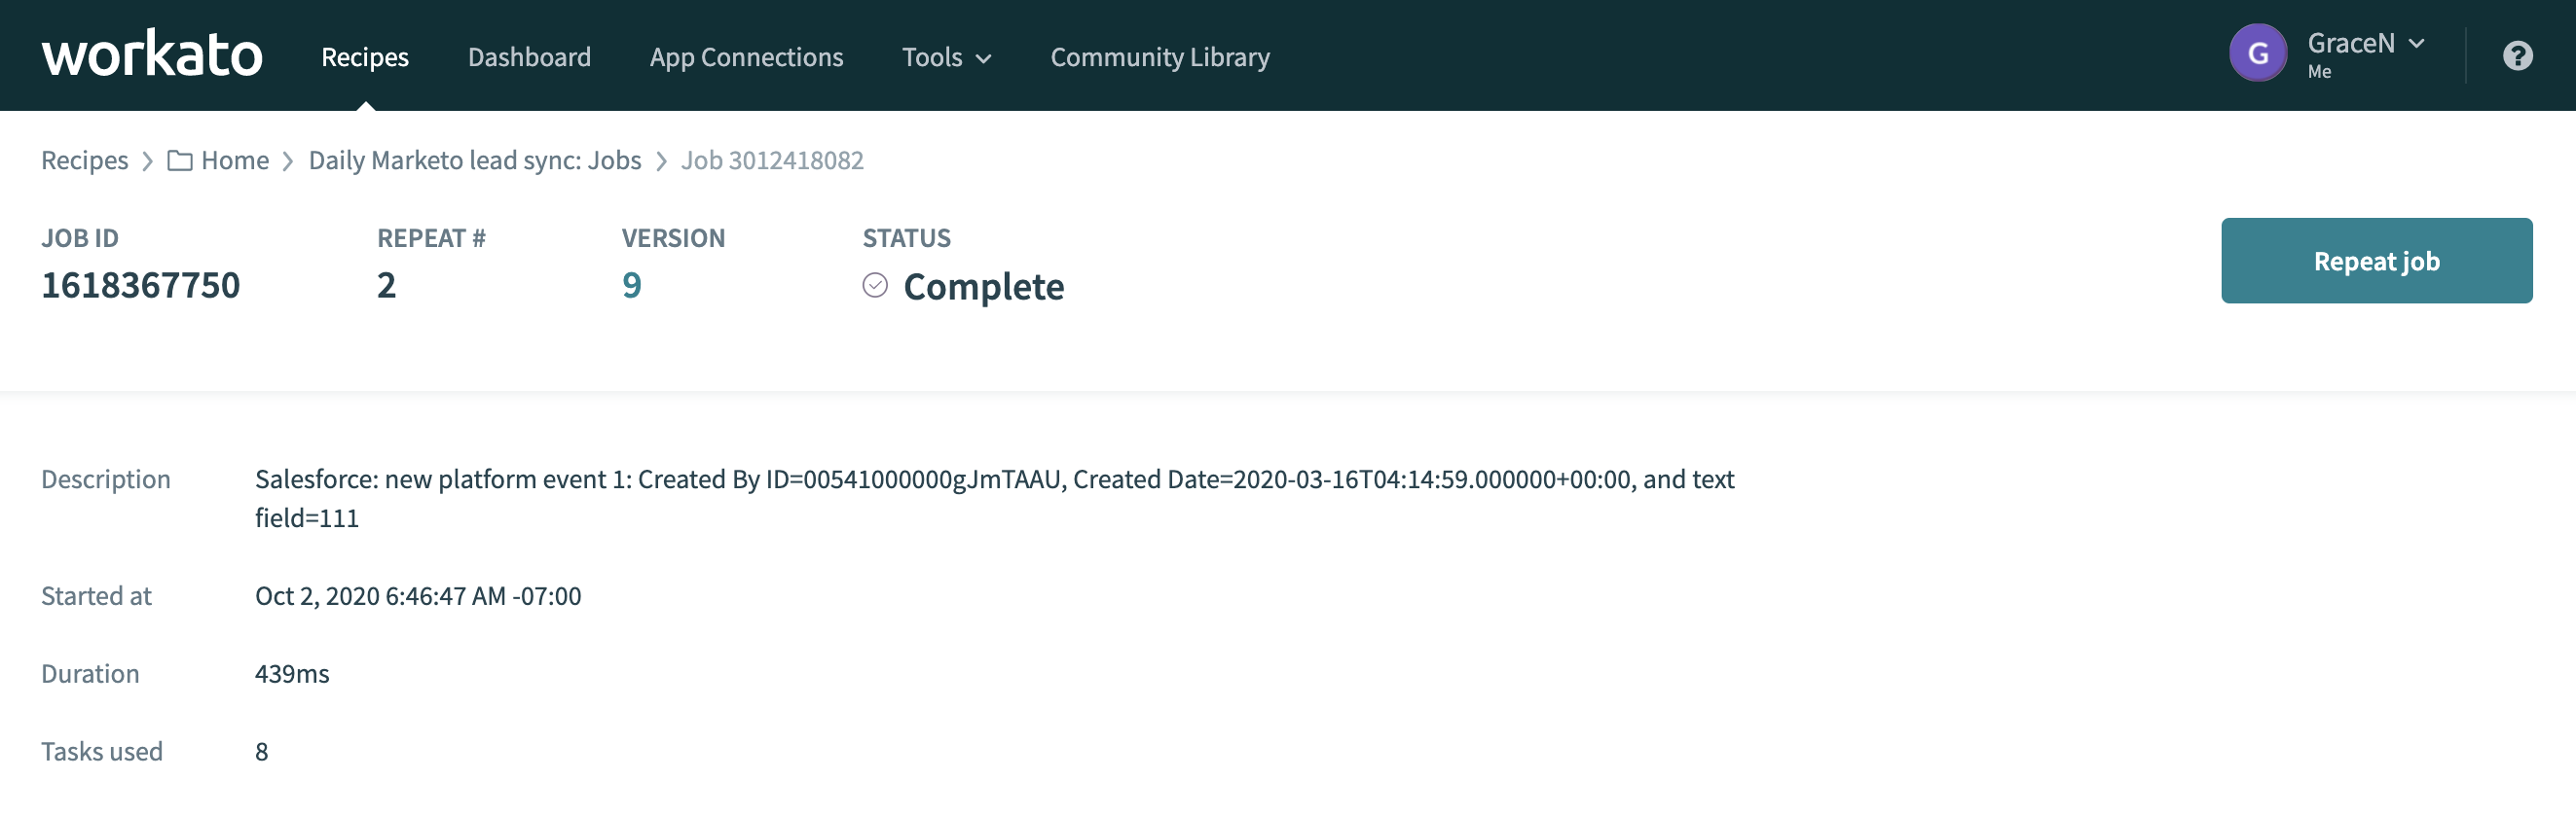Open Daily Marketo lead sync: Jobs link
Screen dimensions: 2576x815
pos(474,160)
